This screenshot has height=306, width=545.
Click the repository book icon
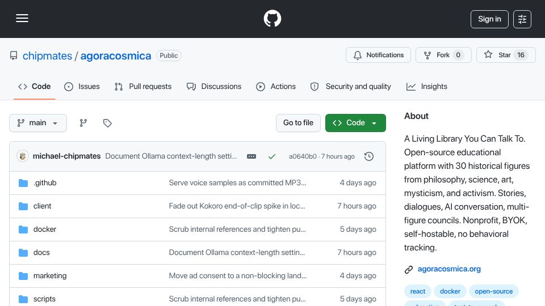(x=14, y=56)
